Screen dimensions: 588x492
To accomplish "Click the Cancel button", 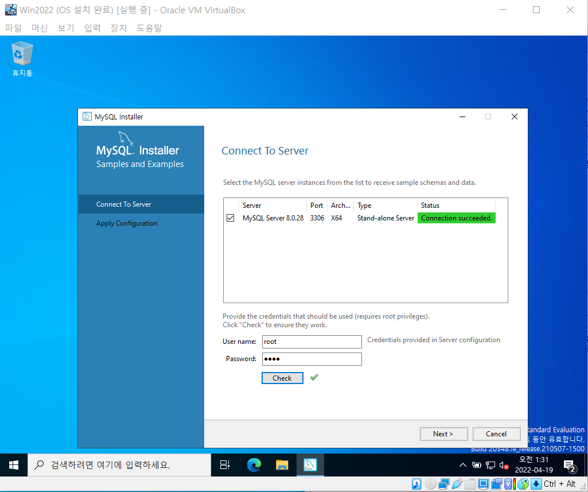I will [496, 434].
